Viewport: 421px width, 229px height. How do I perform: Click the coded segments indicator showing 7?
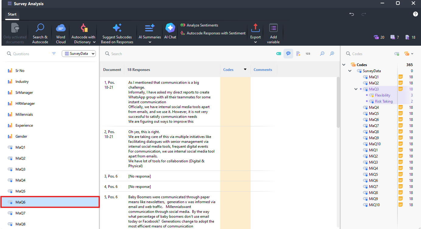click(x=395, y=37)
